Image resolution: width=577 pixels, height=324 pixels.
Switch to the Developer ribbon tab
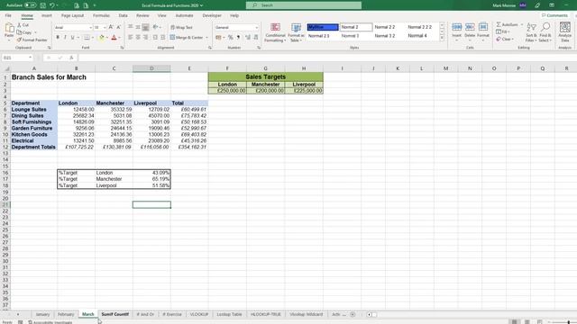pyautogui.click(x=212, y=15)
